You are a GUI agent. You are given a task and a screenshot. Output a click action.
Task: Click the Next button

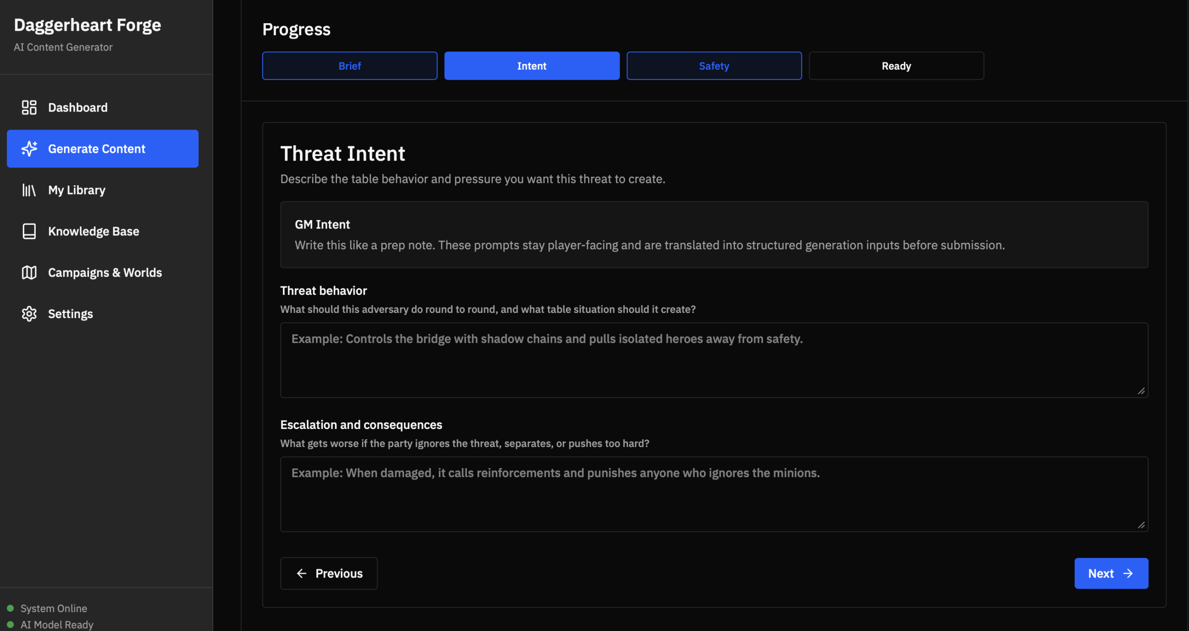pos(1111,573)
